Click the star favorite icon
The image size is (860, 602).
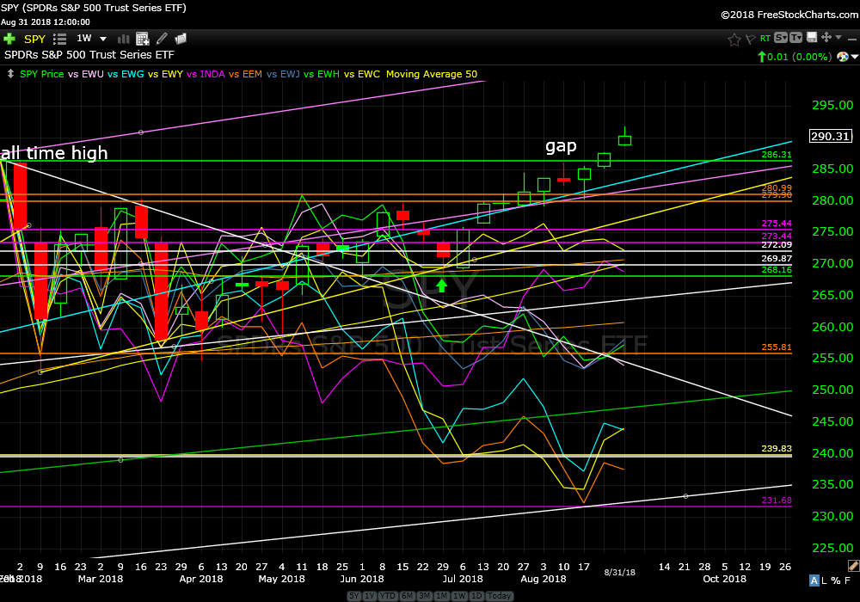click(x=734, y=39)
